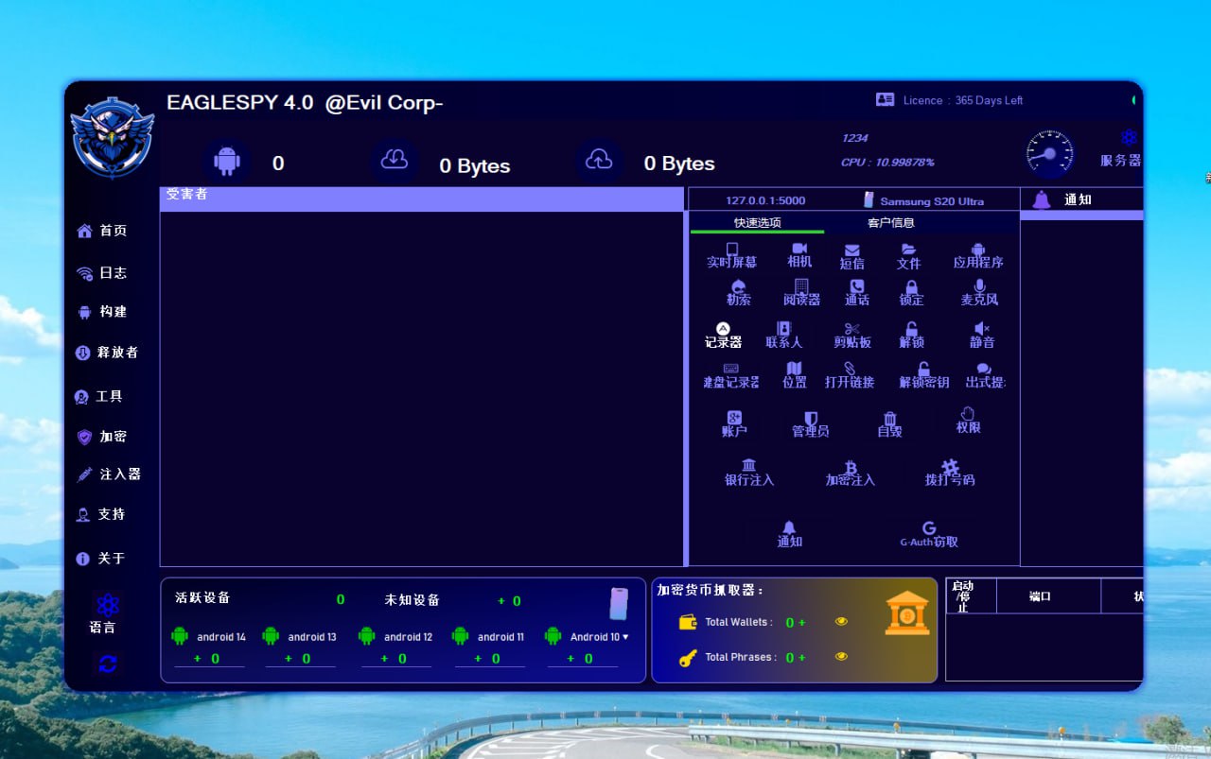Switch to the 客户信息 tab

[x=890, y=223]
